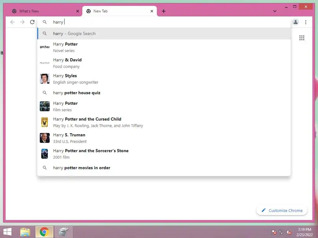The image size is (318, 238).
Task: Choose Harry Potter Film series suggestion
Action: click(164, 106)
